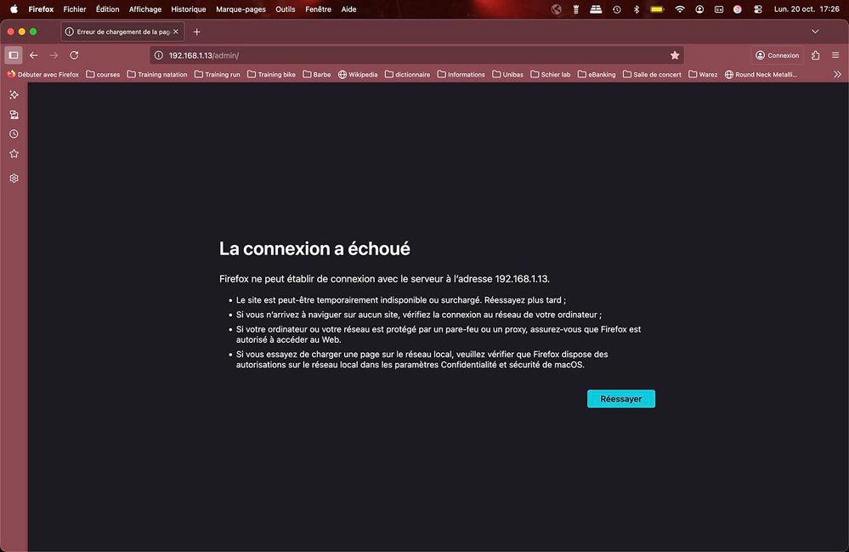Open the bookmarks star sidebar icon
The image size is (849, 552).
tap(14, 154)
